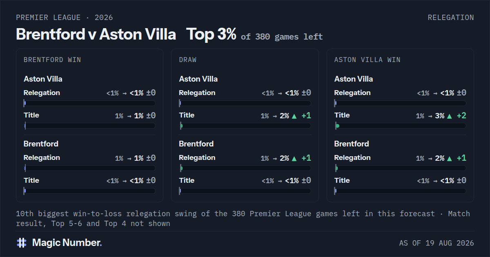Click Aston Villa Win Brentford Title progress bar

pyautogui.click(x=400, y=191)
